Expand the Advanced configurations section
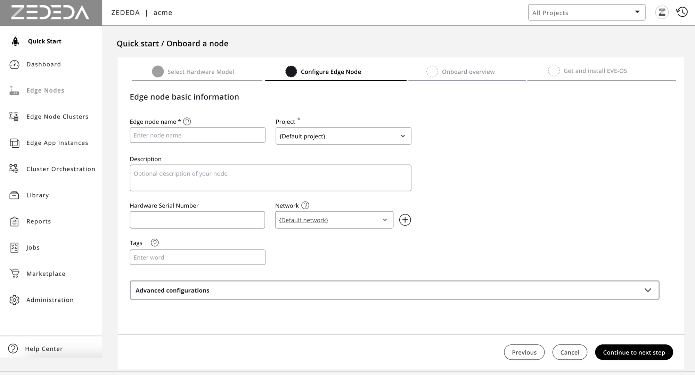Image resolution: width=695 pixels, height=375 pixels. (x=394, y=290)
